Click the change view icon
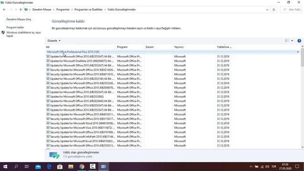This screenshot has width=304, height=171. pos(287,41)
